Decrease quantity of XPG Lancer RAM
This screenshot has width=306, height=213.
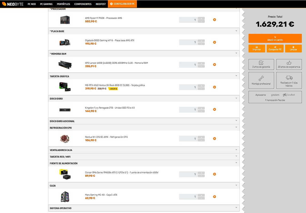tap(201, 66)
